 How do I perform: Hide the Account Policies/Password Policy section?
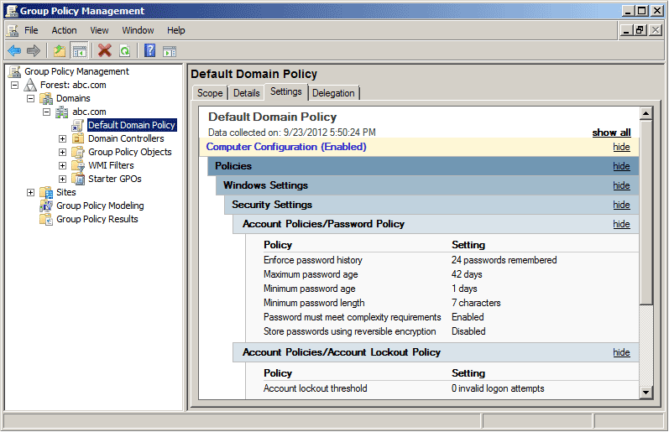click(x=621, y=224)
